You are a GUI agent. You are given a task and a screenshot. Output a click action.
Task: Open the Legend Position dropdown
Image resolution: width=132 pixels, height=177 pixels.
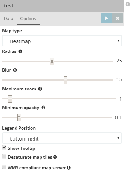point(62,138)
